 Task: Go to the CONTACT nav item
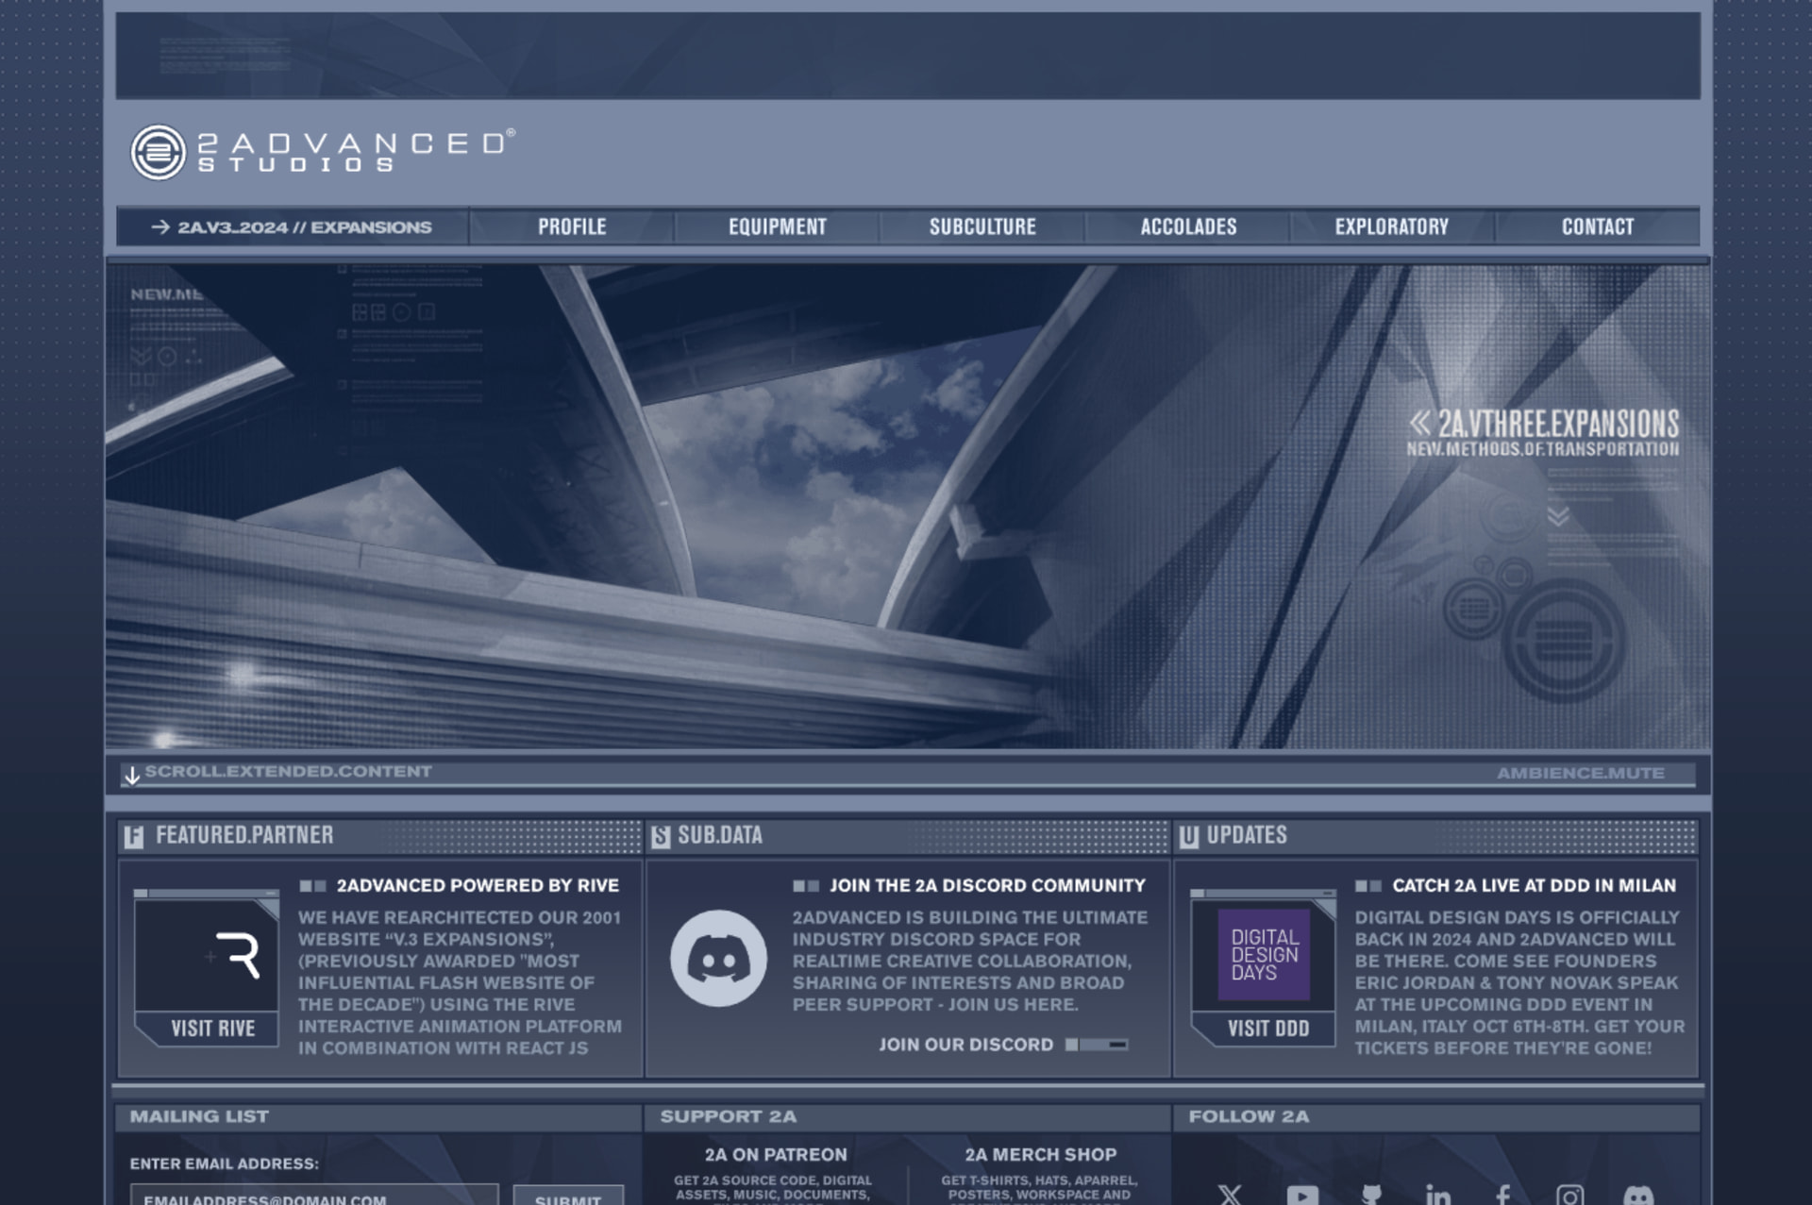(1597, 226)
